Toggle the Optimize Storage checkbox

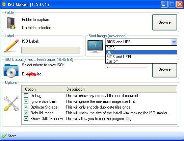click(x=26, y=107)
